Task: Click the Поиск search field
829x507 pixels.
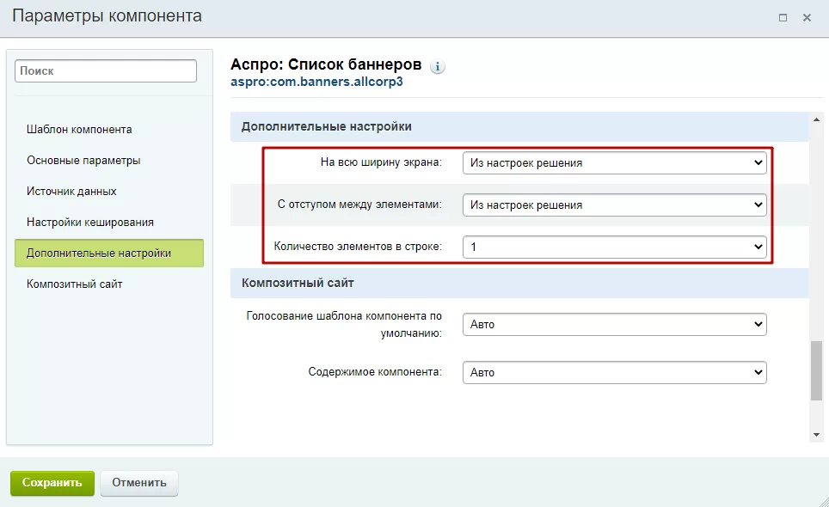Action: (x=106, y=70)
